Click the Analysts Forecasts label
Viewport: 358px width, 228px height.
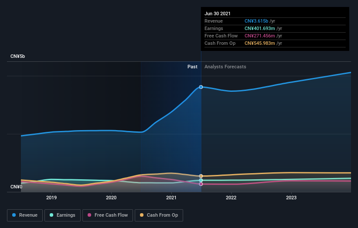click(x=225, y=67)
